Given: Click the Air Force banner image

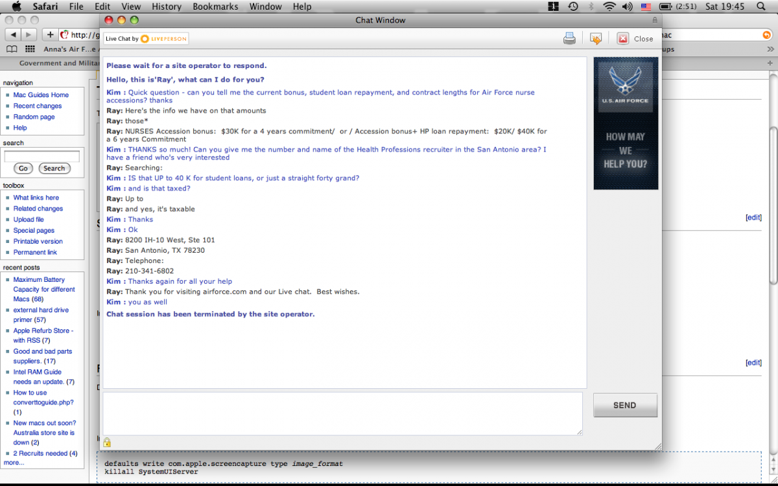Looking at the screenshot, I should point(626,123).
